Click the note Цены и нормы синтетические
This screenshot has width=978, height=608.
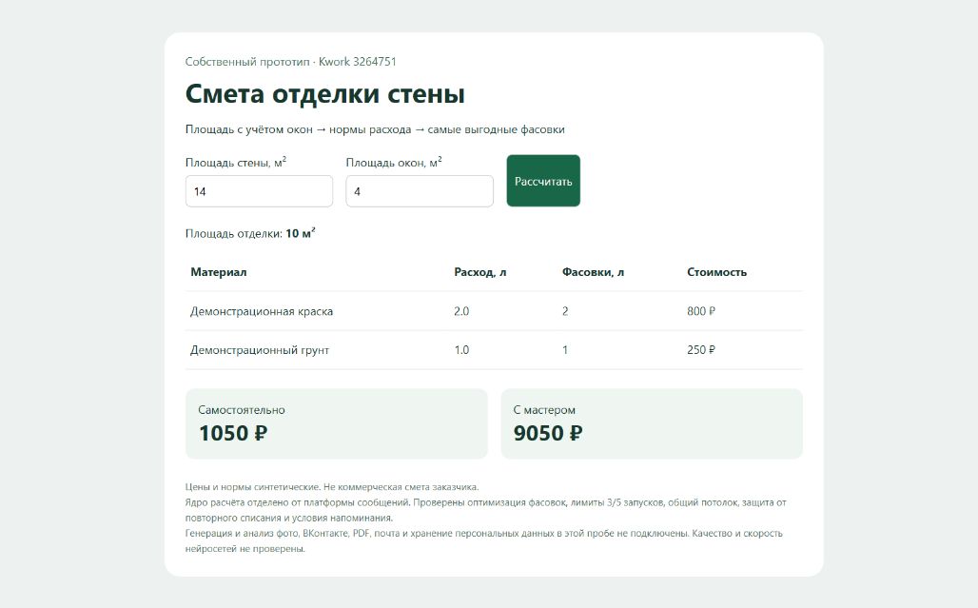pos(332,487)
